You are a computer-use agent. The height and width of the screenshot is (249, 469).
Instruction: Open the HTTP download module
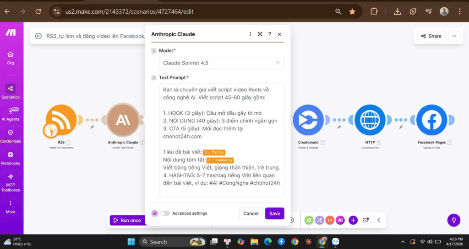[370, 120]
